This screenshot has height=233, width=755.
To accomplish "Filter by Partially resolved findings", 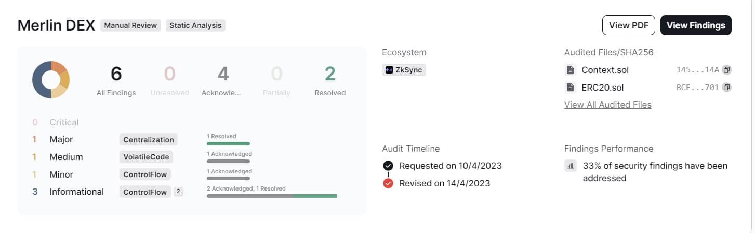I will 276,81.
